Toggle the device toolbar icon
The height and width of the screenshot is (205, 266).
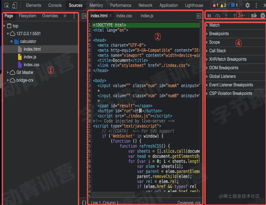[15, 5]
